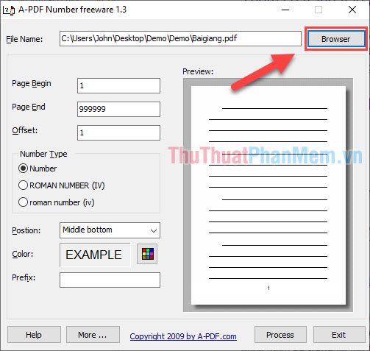The width and height of the screenshot is (370, 351).
Task: Select the Number radio button
Action: (23, 169)
